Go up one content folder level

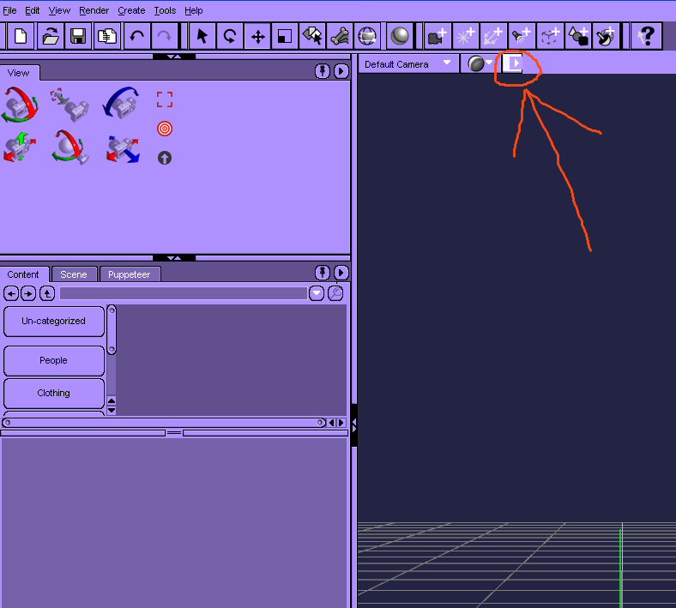coord(47,293)
